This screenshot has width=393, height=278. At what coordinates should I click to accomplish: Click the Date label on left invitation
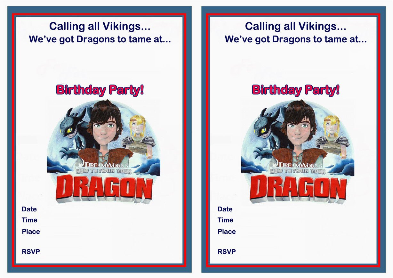pyautogui.click(x=29, y=209)
